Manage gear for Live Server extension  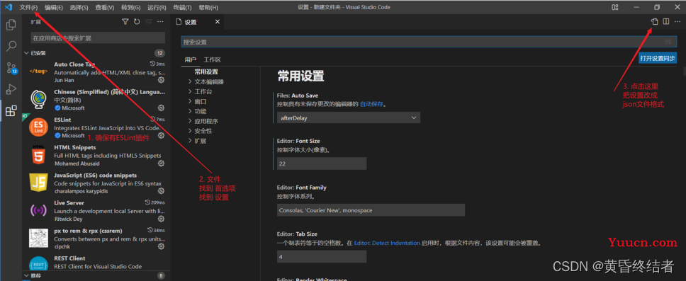[x=161, y=219]
